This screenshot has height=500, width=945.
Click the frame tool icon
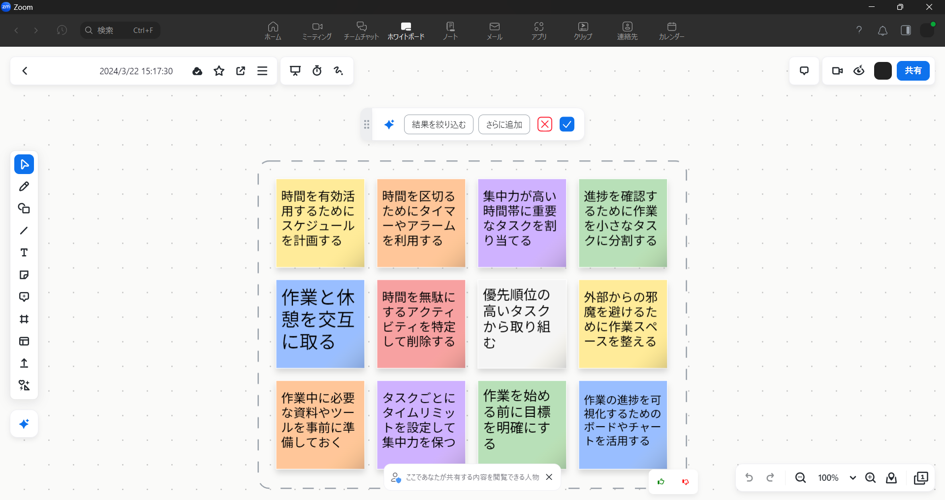(x=24, y=319)
